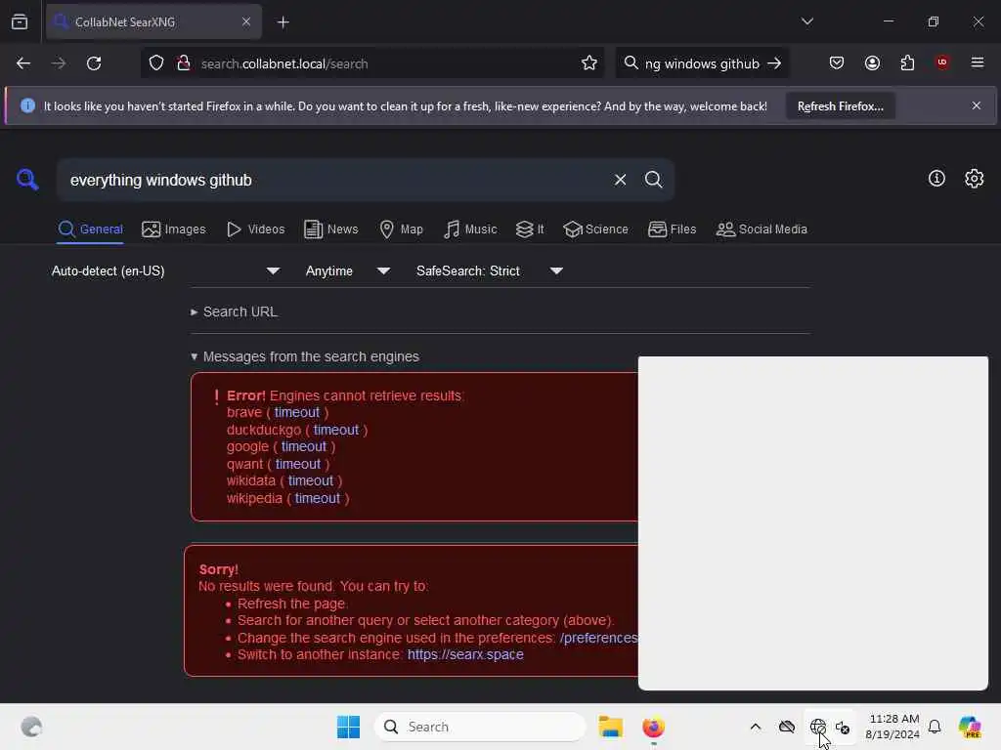
Task: Click the google timeout link
Action: [x=304, y=446]
